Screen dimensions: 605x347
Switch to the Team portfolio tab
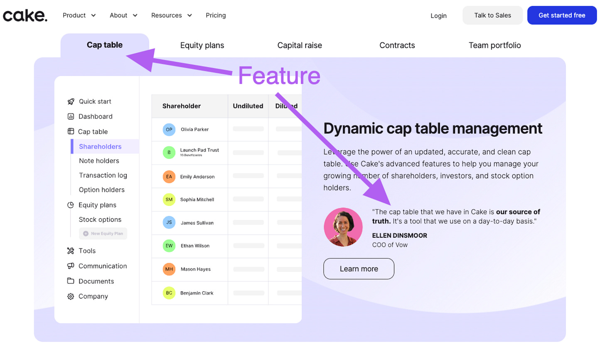(x=494, y=45)
